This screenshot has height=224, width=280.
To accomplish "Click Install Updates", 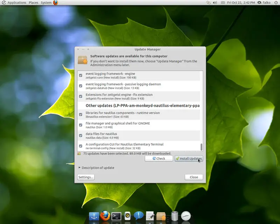I will (189, 159).
